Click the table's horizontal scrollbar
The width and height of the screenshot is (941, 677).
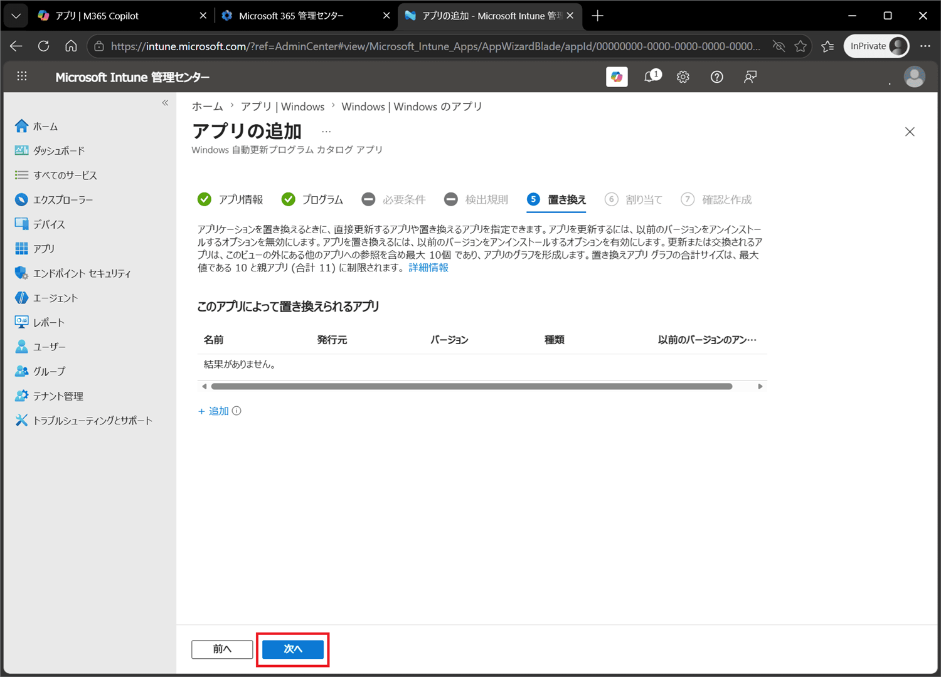click(x=472, y=386)
